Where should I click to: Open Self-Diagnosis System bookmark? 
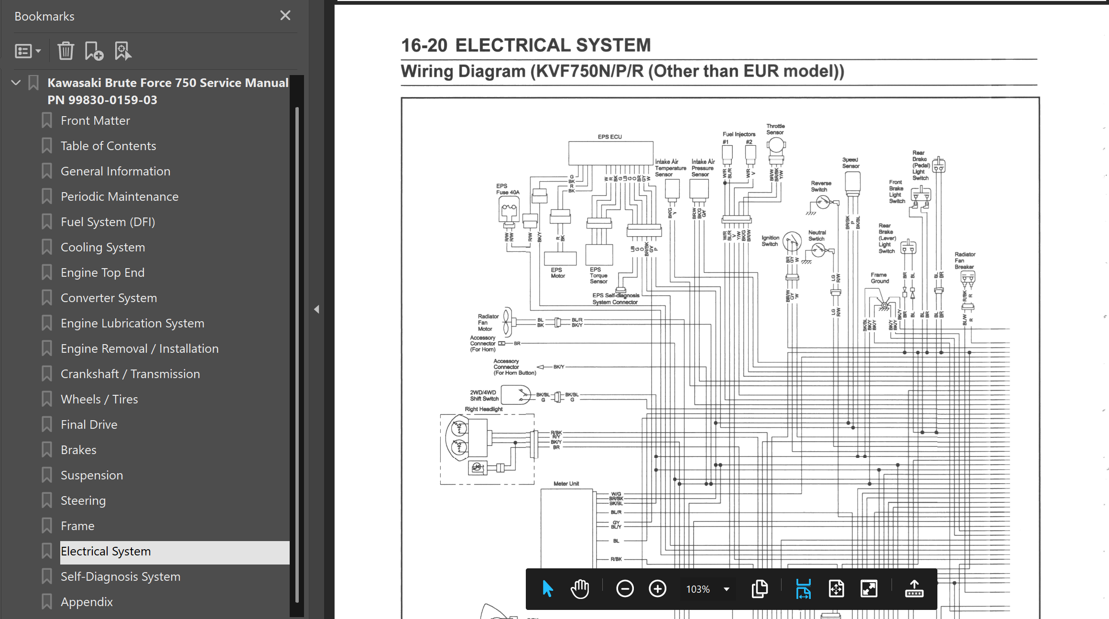(x=120, y=576)
